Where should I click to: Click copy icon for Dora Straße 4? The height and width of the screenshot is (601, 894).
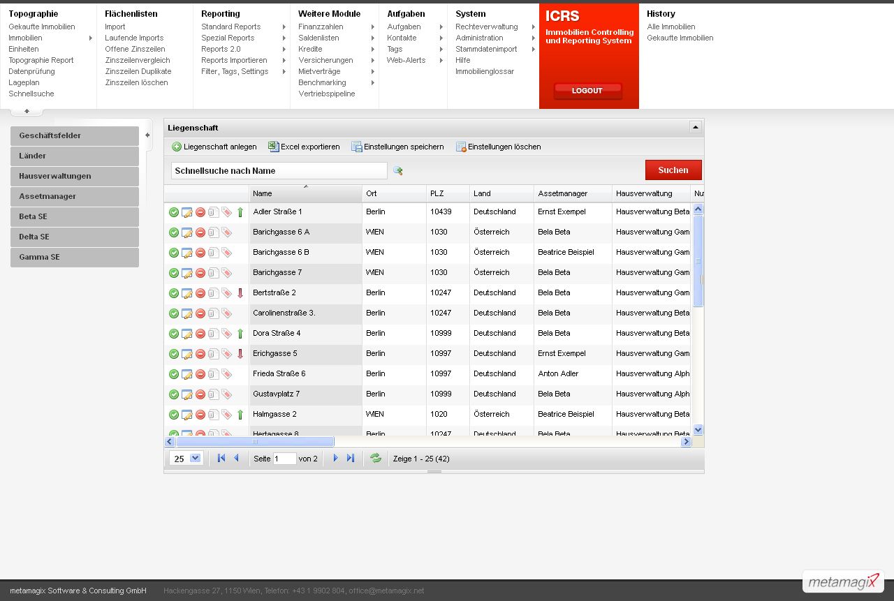(213, 334)
